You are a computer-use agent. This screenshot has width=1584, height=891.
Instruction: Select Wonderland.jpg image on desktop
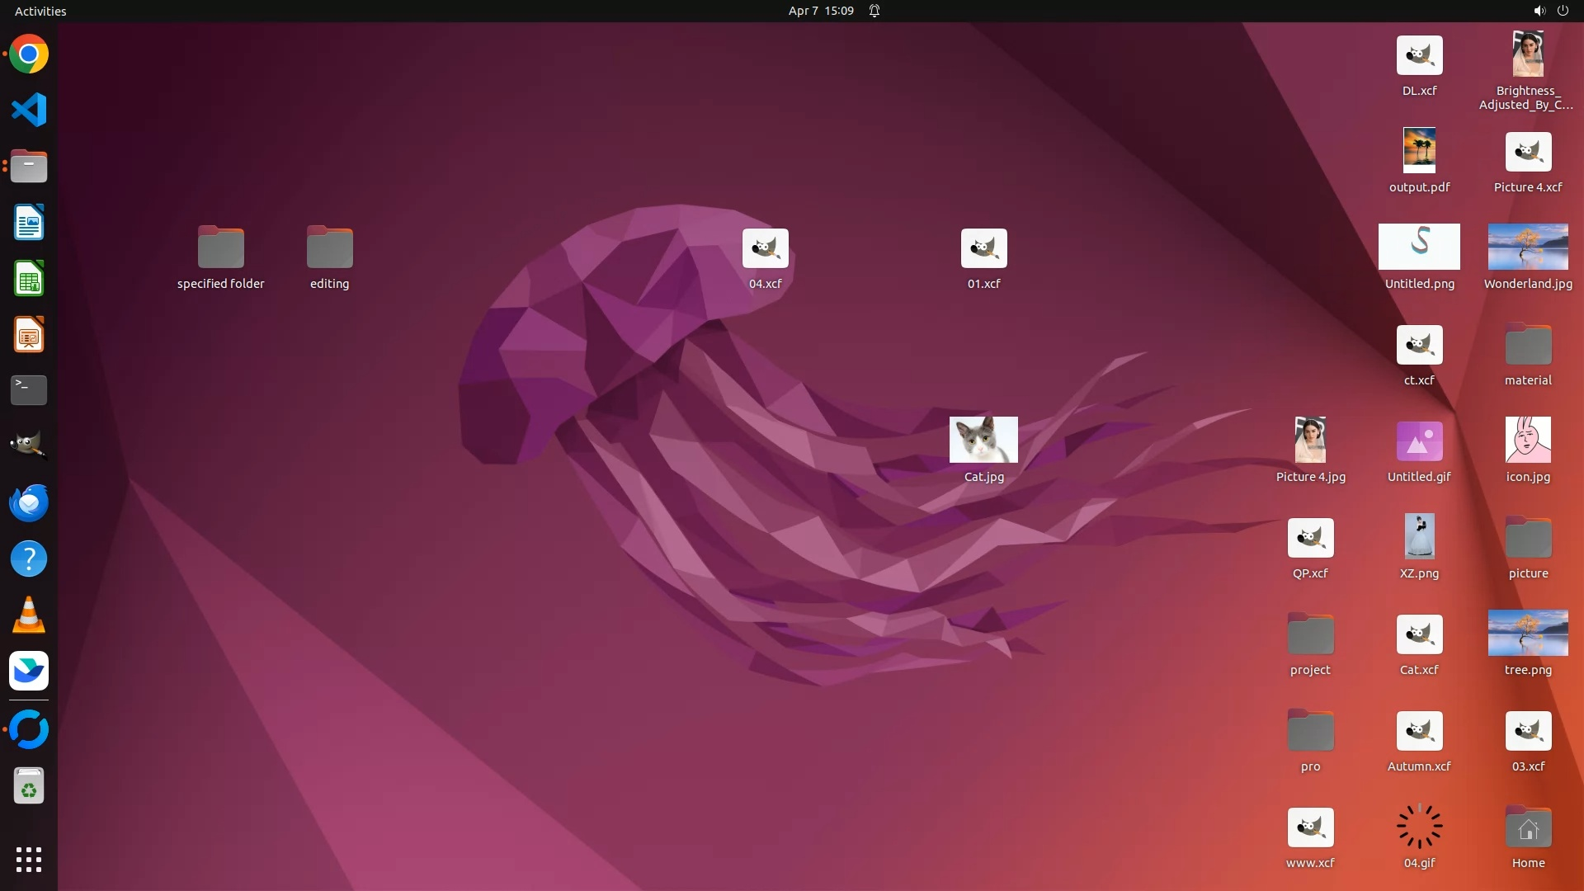[1528, 247]
